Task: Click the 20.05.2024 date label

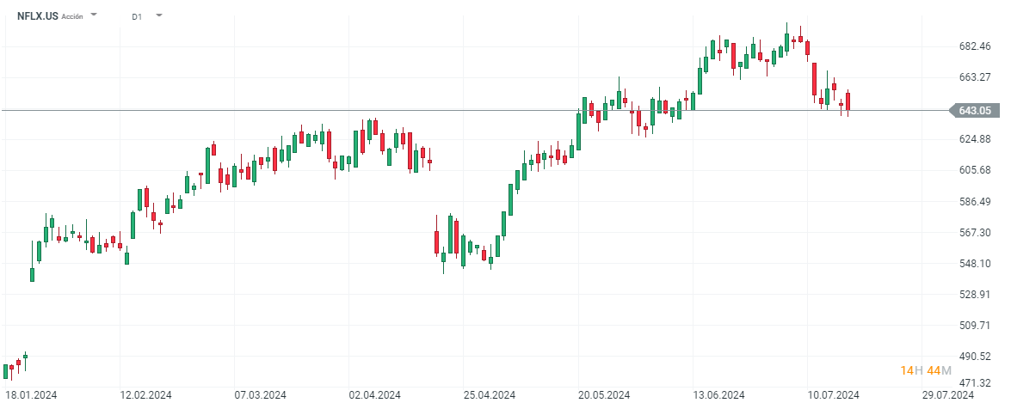Action: click(x=602, y=395)
